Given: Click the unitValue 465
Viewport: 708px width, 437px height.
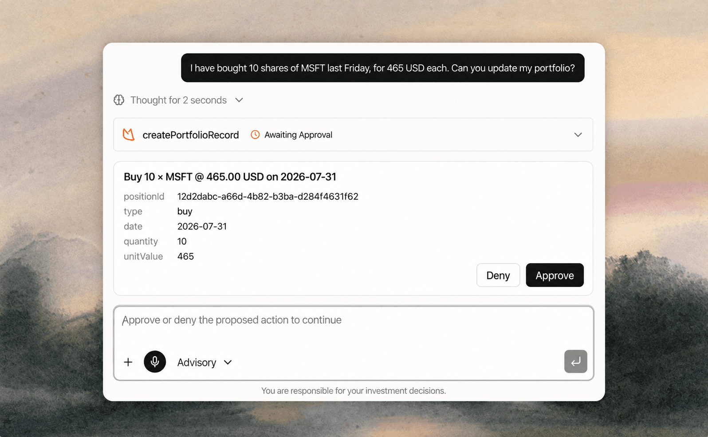Looking at the screenshot, I should [x=185, y=256].
